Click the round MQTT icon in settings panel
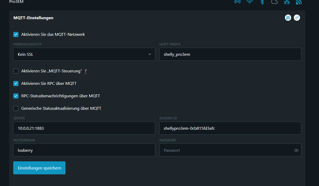This screenshot has width=319, height=186. [288, 18]
